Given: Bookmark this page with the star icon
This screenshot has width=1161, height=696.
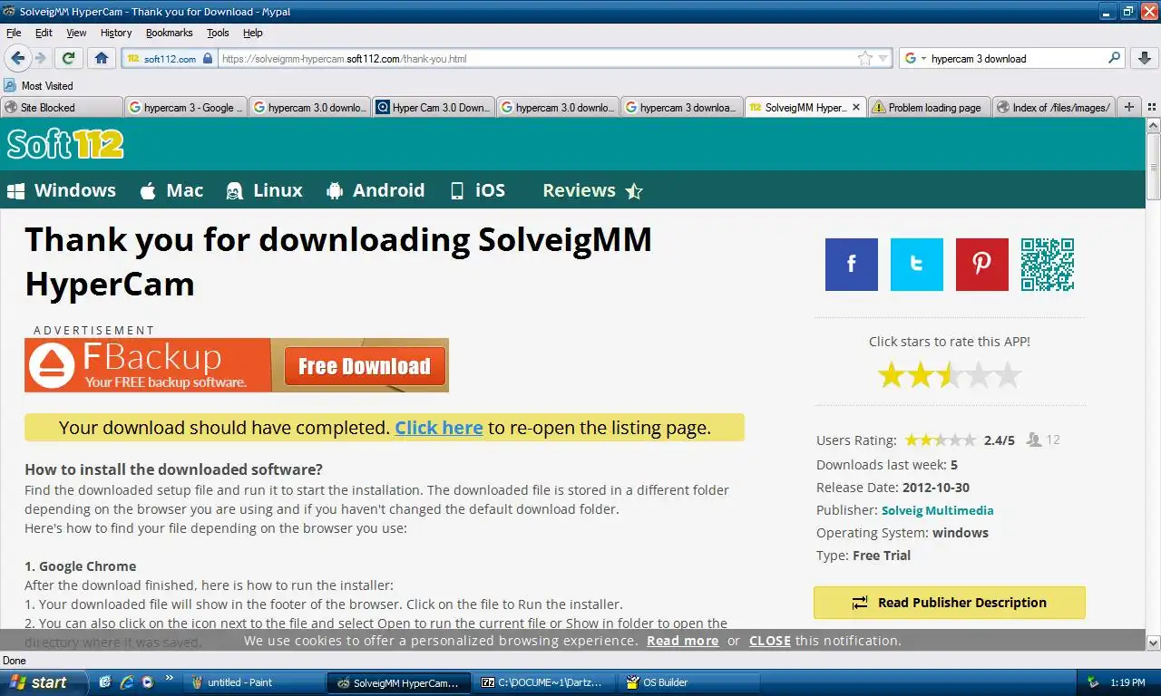Looking at the screenshot, I should pyautogui.click(x=865, y=58).
